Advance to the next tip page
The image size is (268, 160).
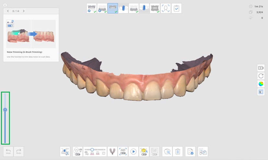coord(24,11)
